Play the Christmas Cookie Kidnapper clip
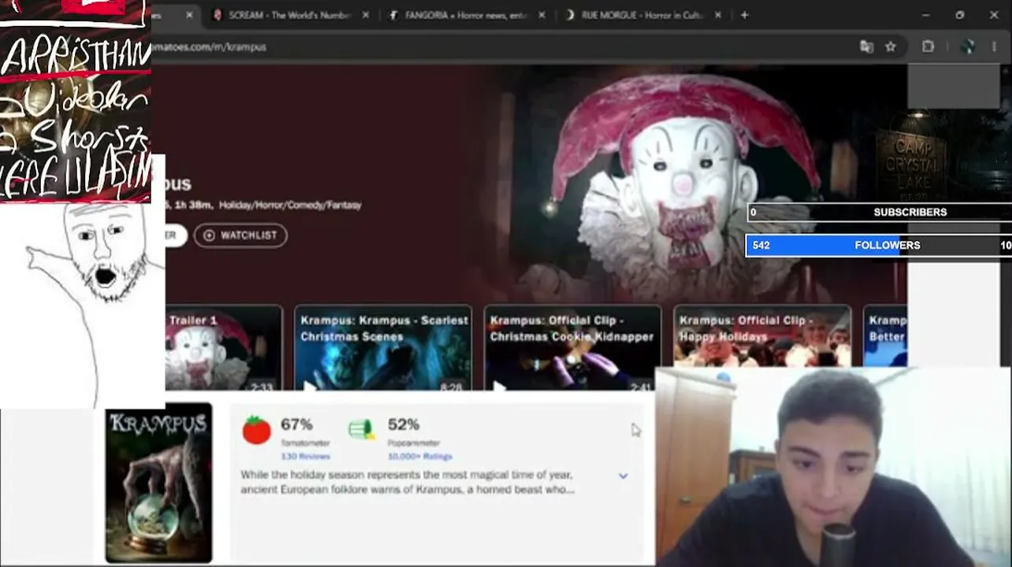The image size is (1012, 567). (572, 348)
